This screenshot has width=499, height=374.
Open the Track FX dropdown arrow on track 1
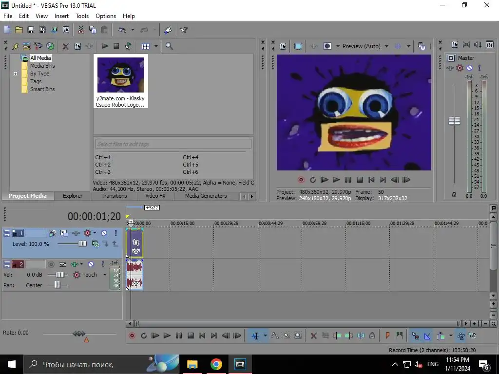(x=95, y=233)
